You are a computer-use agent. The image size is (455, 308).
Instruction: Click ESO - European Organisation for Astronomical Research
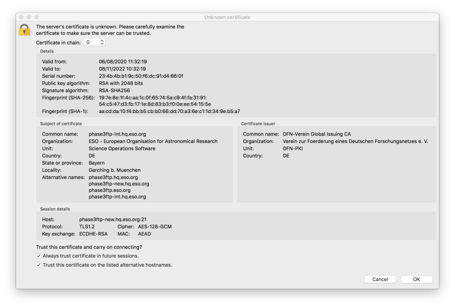[x=153, y=141]
